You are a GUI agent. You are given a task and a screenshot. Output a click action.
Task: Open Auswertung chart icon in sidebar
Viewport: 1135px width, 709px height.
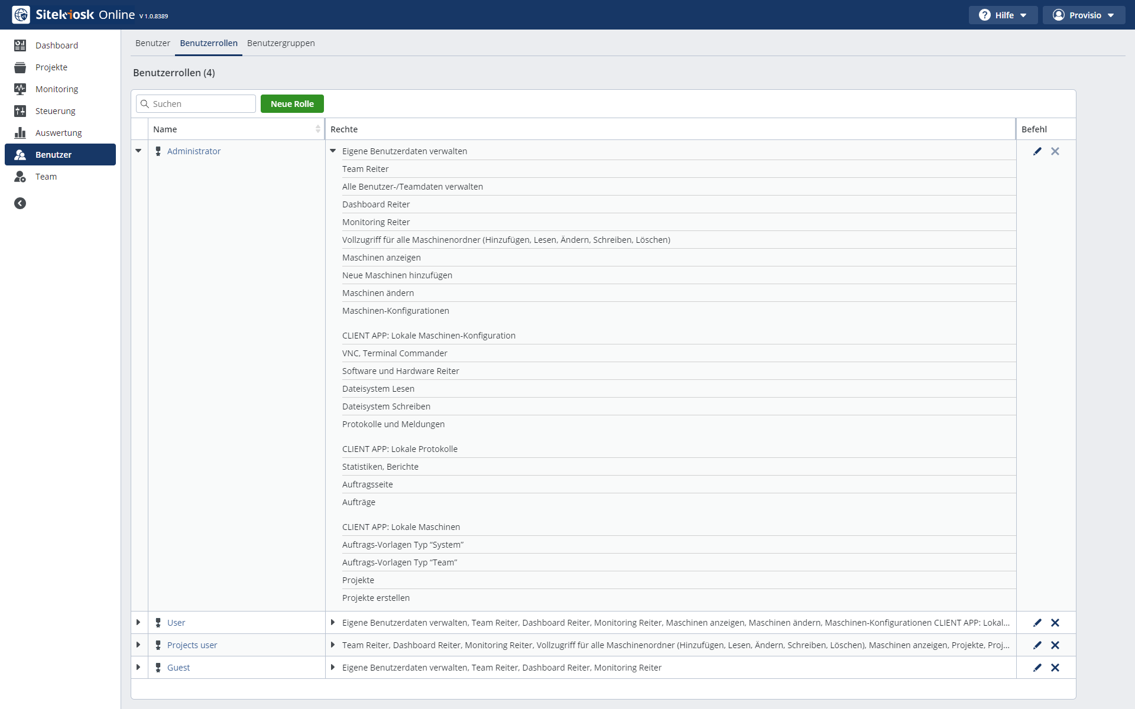[20, 133]
